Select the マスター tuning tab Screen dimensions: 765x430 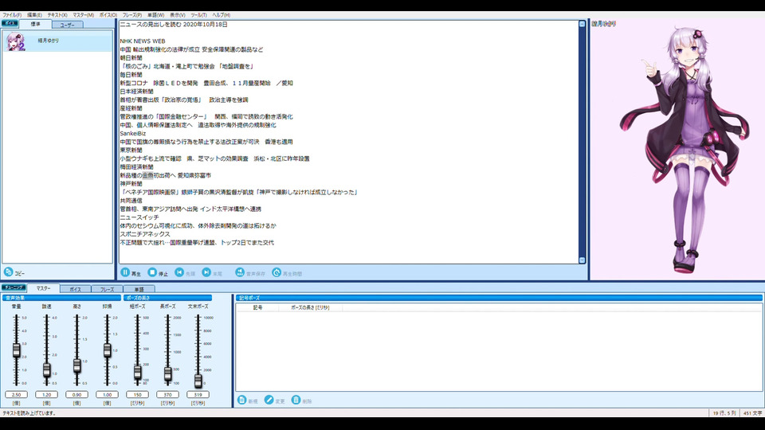point(43,288)
